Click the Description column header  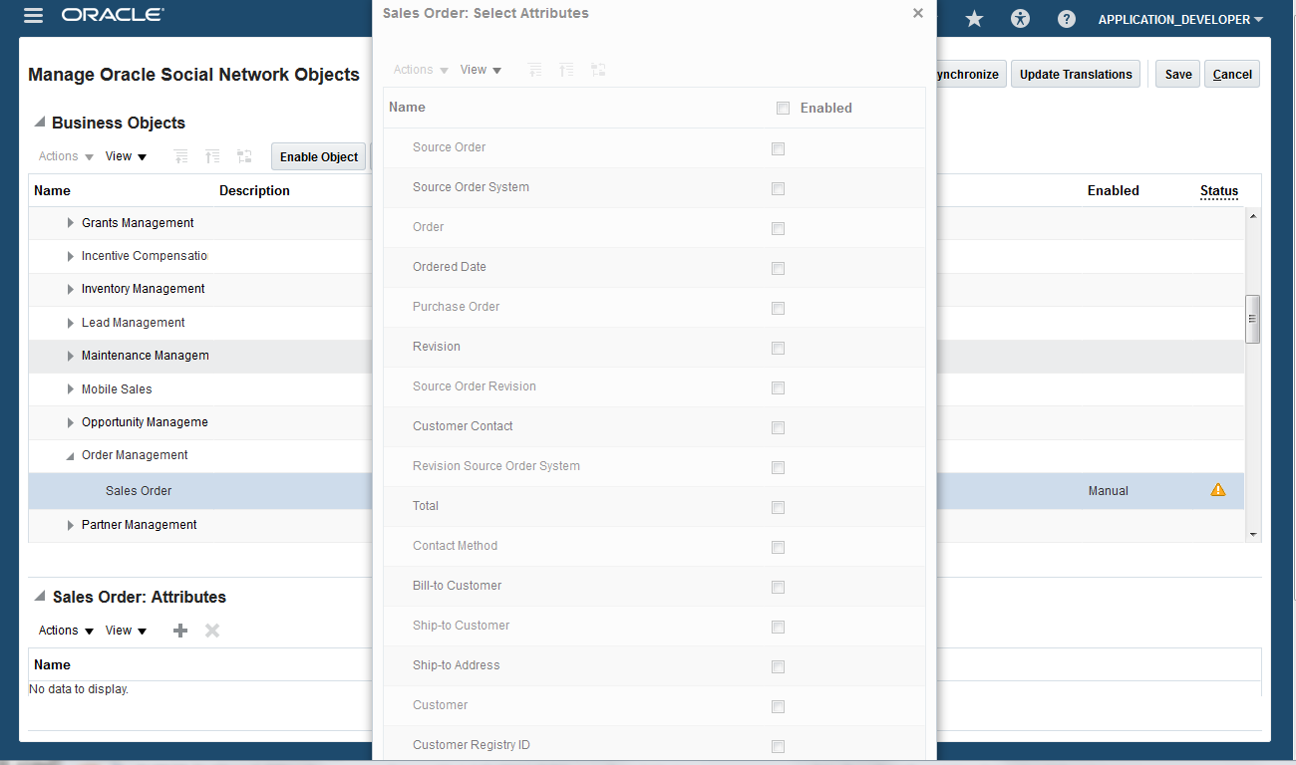click(254, 190)
